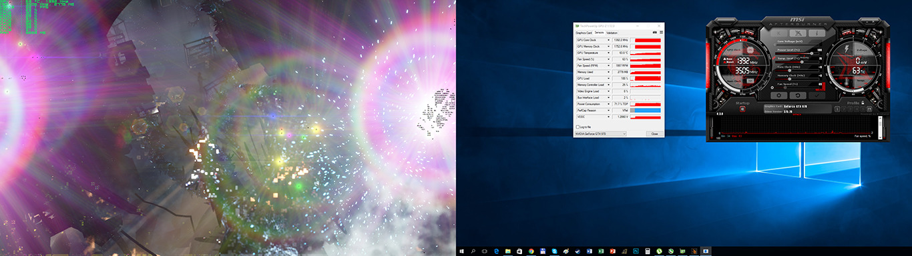Open GPU-Z hamburger menu icon

coord(661,33)
